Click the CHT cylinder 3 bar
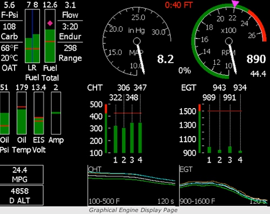This screenshot has height=214, width=270. point(132,138)
